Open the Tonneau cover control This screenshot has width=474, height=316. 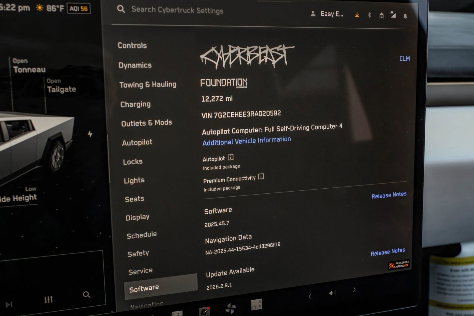point(29,66)
